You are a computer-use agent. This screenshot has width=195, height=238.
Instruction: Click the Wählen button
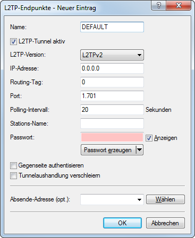click(x=165, y=199)
